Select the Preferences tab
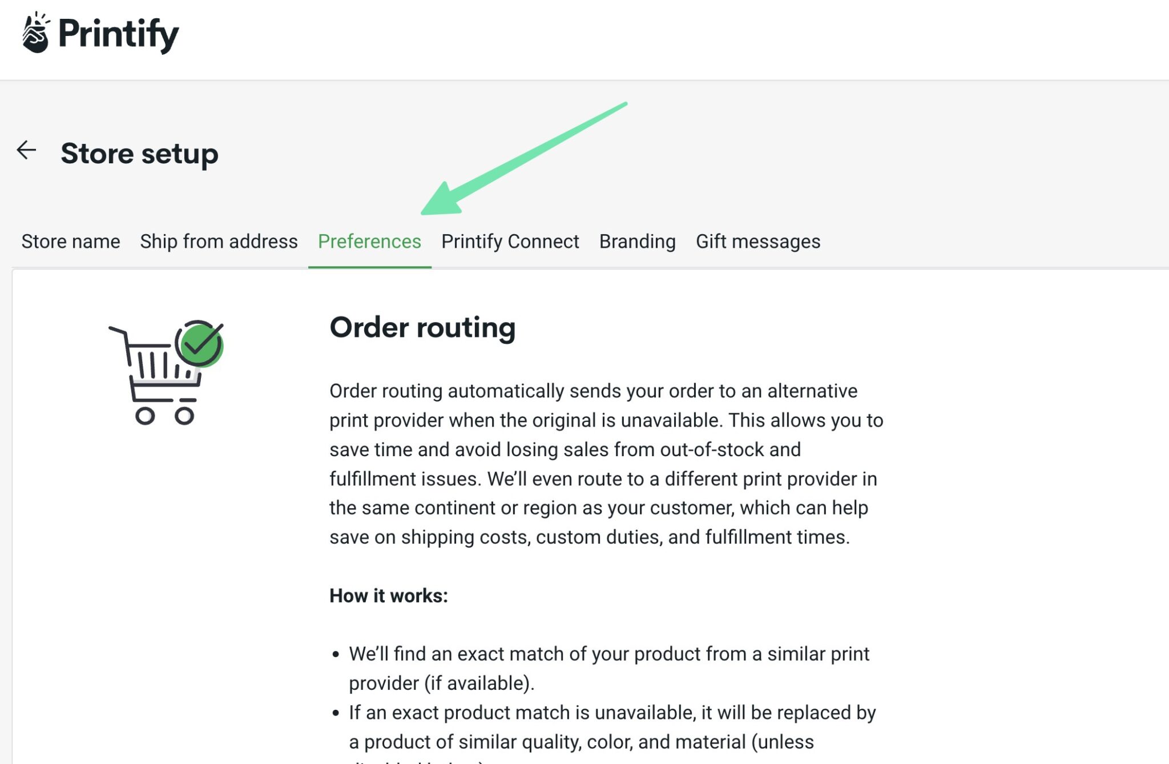The height and width of the screenshot is (764, 1169). pos(370,241)
